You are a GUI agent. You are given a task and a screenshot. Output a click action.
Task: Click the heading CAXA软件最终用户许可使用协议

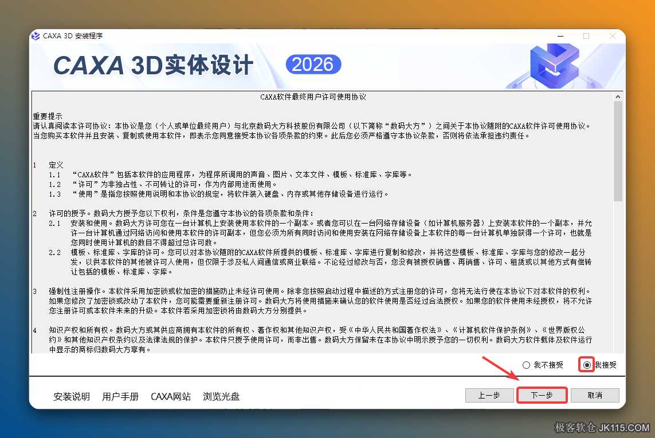coord(313,97)
